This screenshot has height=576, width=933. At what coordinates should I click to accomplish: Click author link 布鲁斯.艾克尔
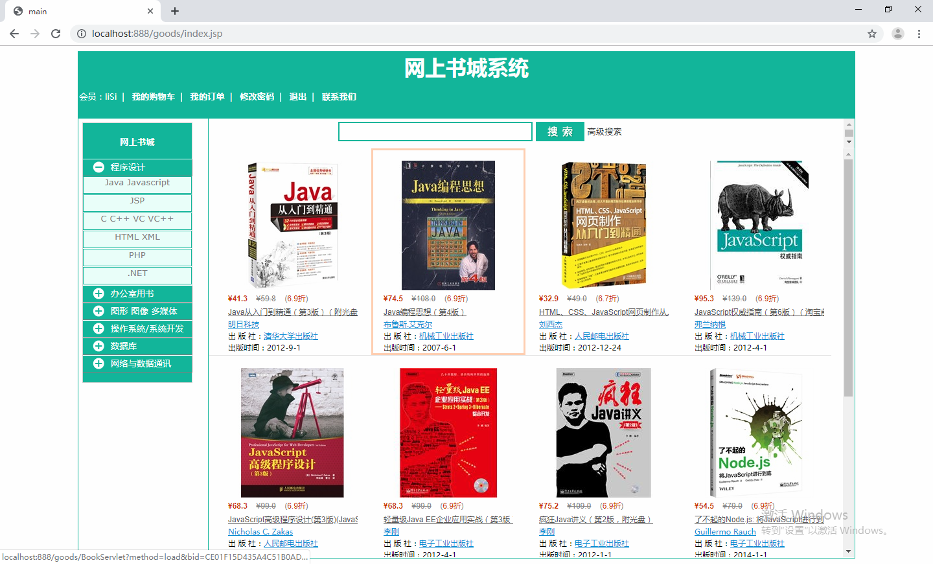point(408,325)
